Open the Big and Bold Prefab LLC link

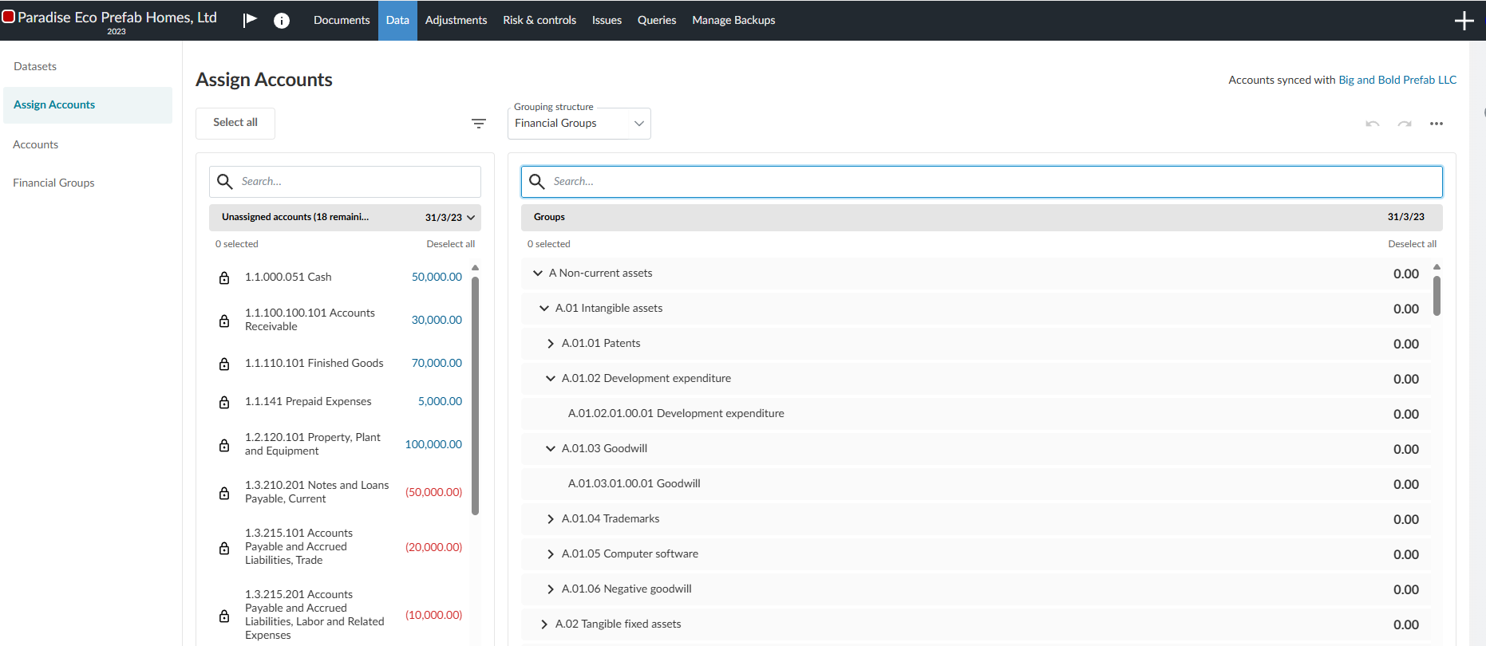[x=1397, y=80]
